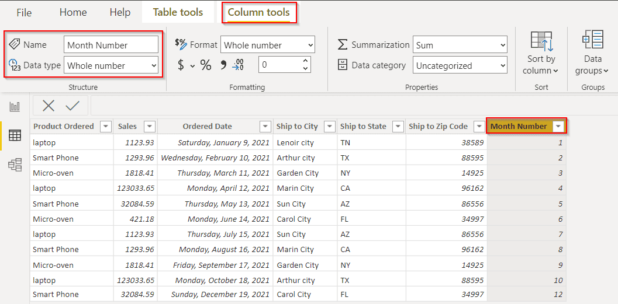Image resolution: width=618 pixels, height=304 pixels.
Task: Open the File menu
Action: pyautogui.click(x=24, y=13)
